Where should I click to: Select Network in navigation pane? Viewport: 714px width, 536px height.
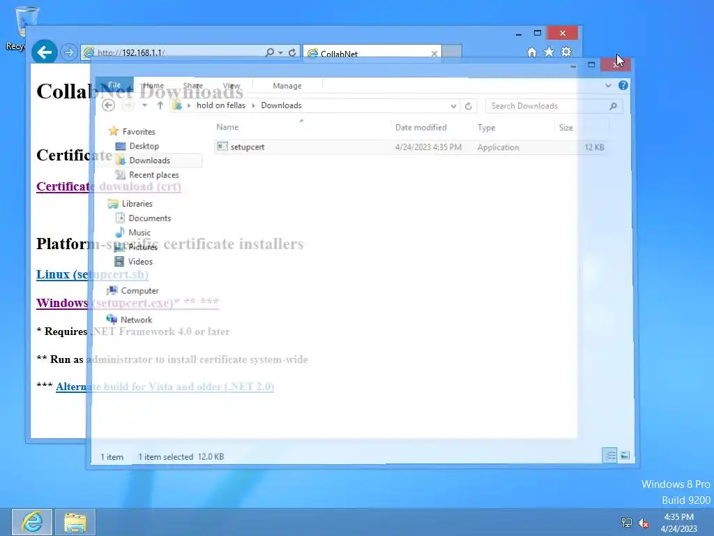[x=129, y=320]
